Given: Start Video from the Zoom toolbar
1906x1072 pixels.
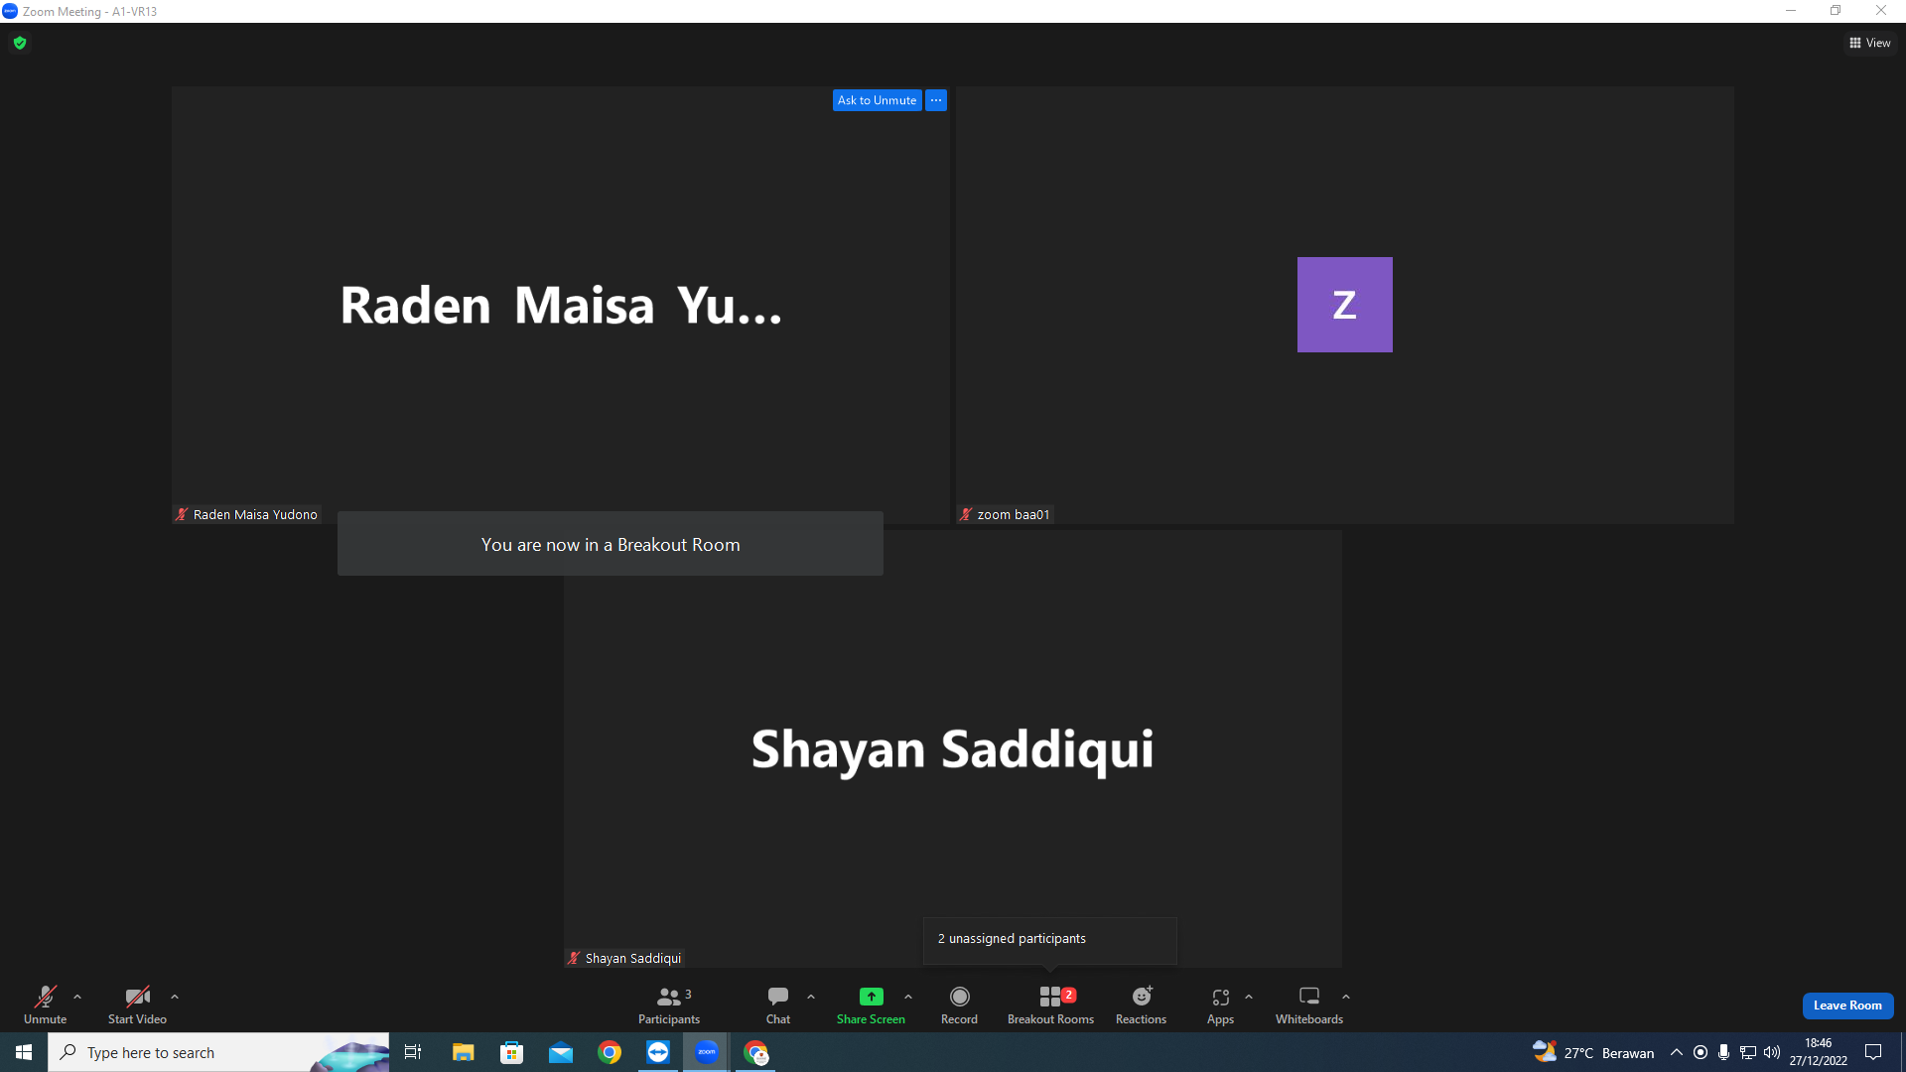Looking at the screenshot, I should point(137,1005).
